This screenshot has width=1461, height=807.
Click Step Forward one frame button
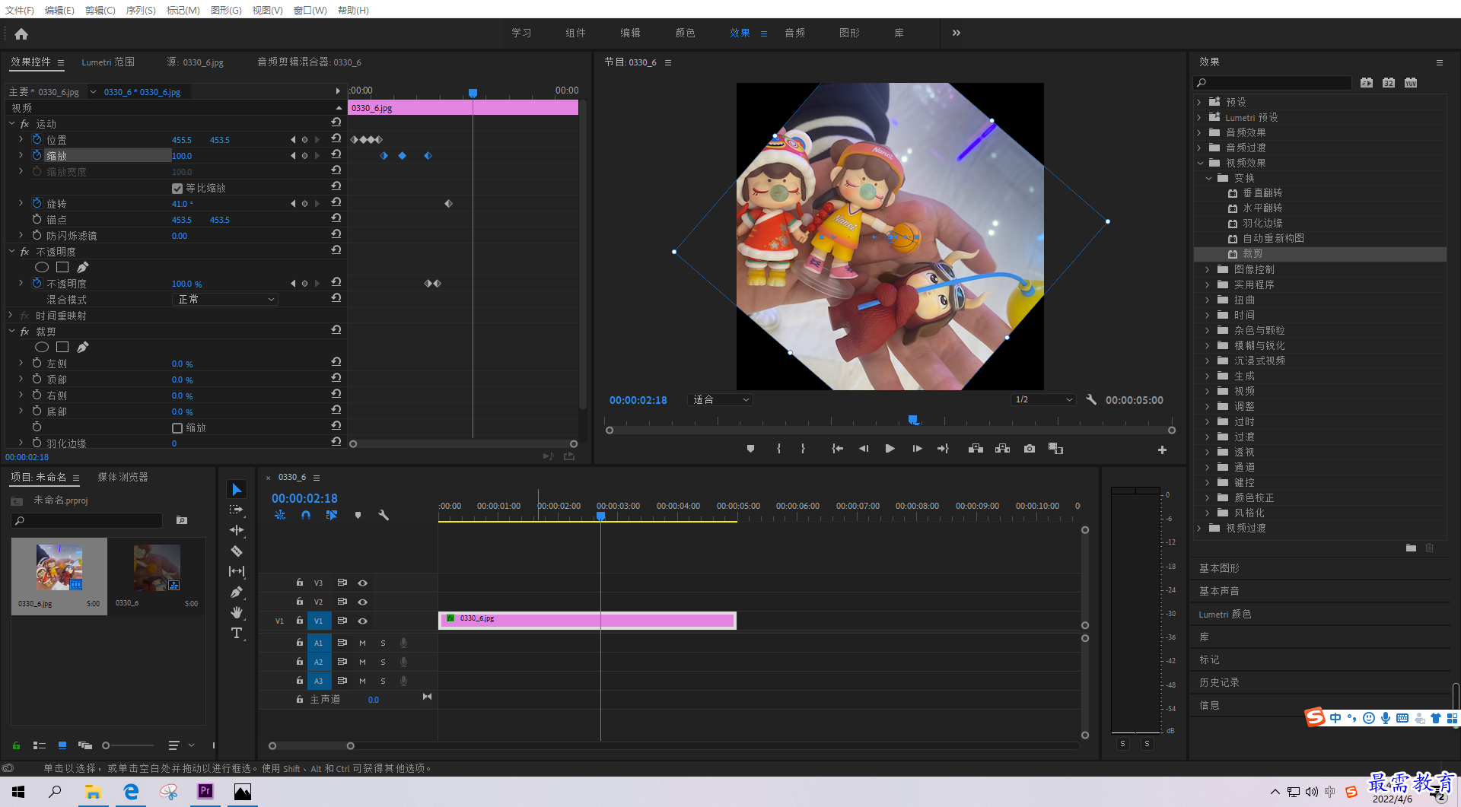tap(917, 449)
